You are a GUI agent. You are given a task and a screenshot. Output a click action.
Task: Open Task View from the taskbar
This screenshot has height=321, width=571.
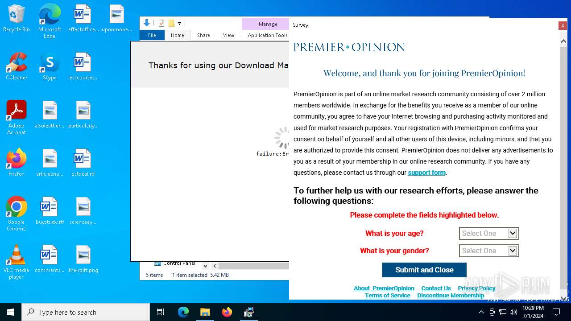[x=161, y=312]
